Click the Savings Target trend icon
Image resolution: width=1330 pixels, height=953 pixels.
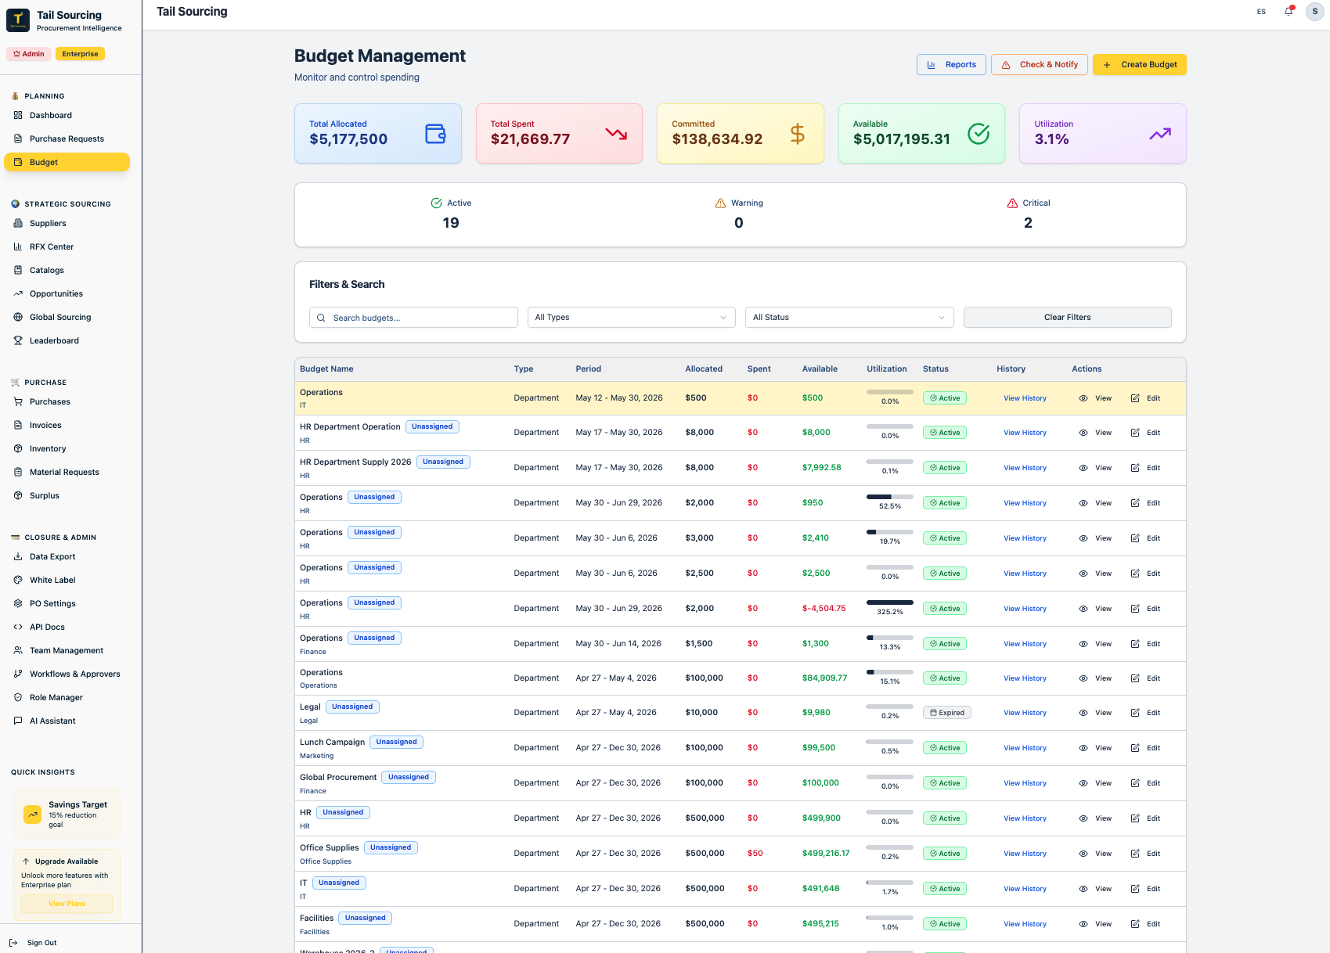33,815
